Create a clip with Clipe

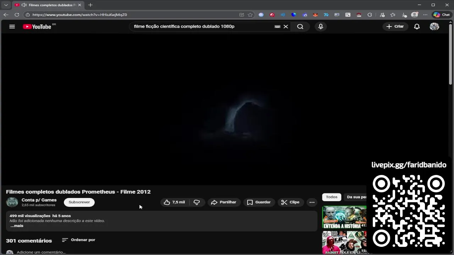290,202
